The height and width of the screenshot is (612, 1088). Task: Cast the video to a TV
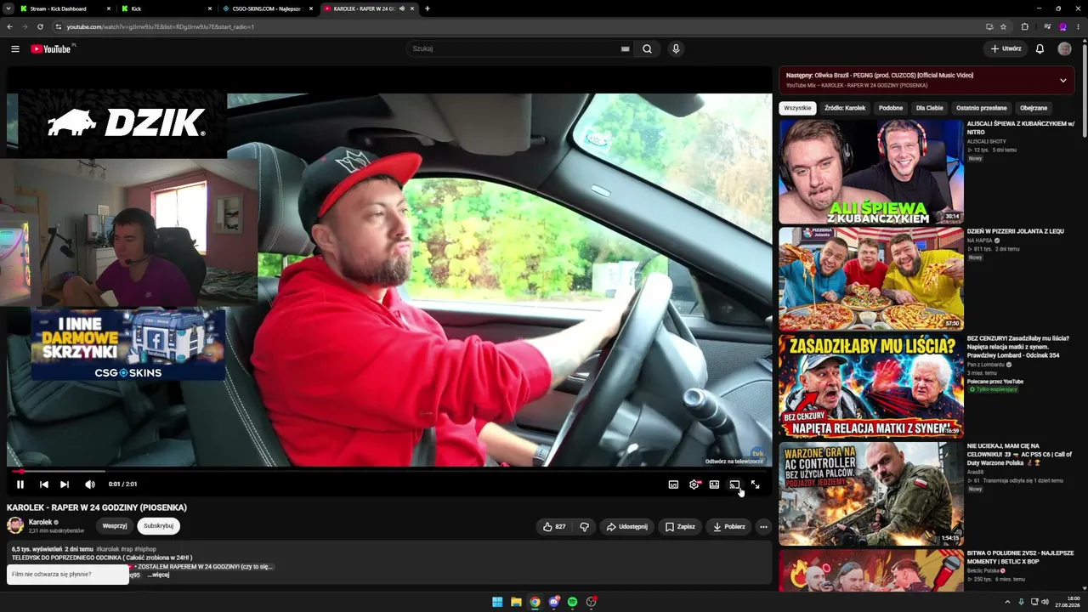734,484
